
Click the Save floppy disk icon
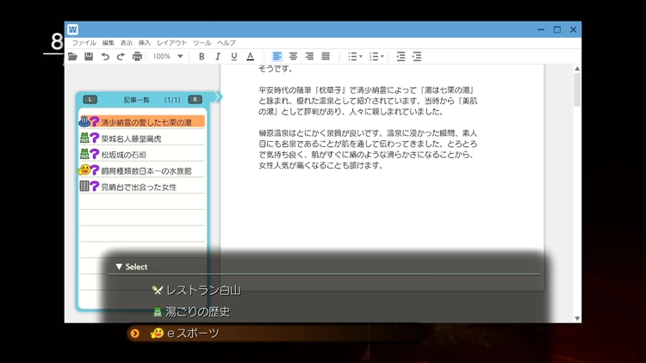click(89, 57)
